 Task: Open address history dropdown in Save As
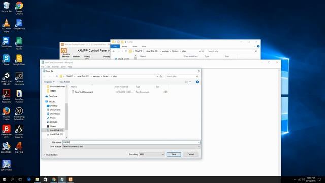(157, 76)
